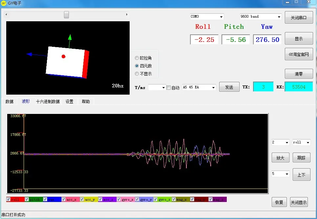Screen dimensions: 317x219
Task: Select the 欧拉角 radio button
Action: click(137, 58)
